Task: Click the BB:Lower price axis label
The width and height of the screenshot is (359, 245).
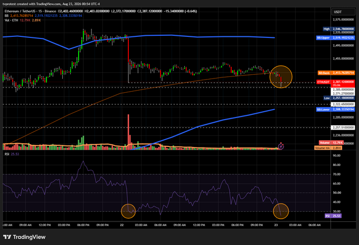Action: click(x=335, y=110)
